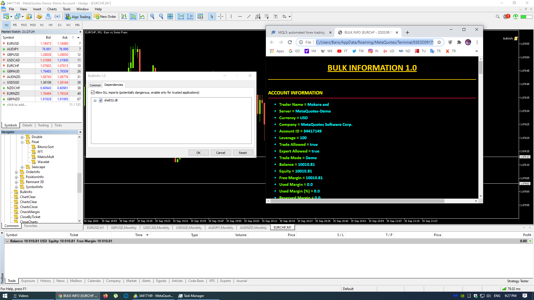The height and width of the screenshot is (300, 534).
Task: Insert a text label with the Text tool
Action: pos(276,16)
